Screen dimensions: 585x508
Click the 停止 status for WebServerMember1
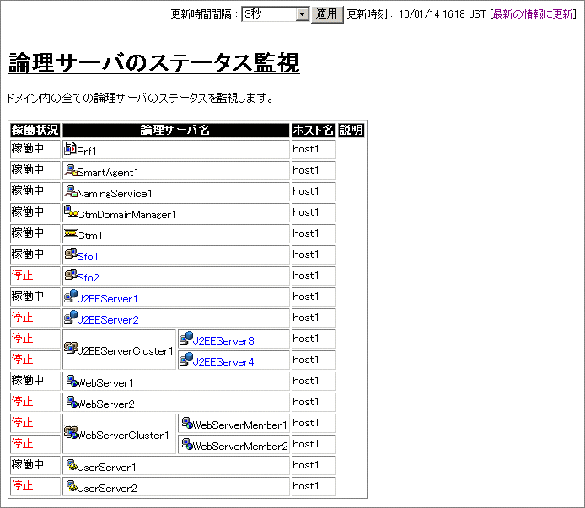(x=23, y=423)
